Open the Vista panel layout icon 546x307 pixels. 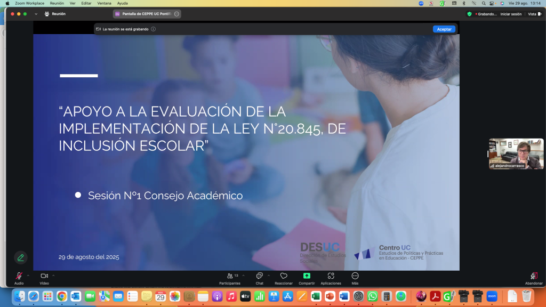[540, 14]
